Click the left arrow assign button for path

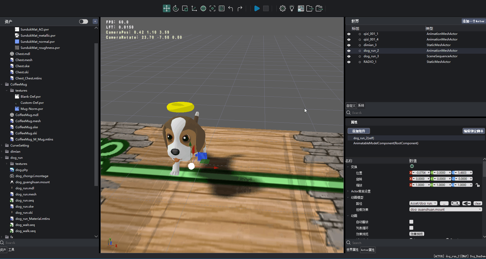pos(467,203)
